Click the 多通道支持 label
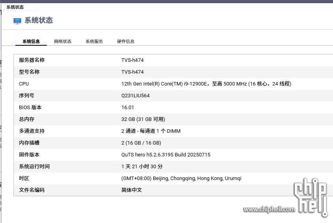Image resolution: width=333 pixels, height=223 pixels. click(32, 131)
